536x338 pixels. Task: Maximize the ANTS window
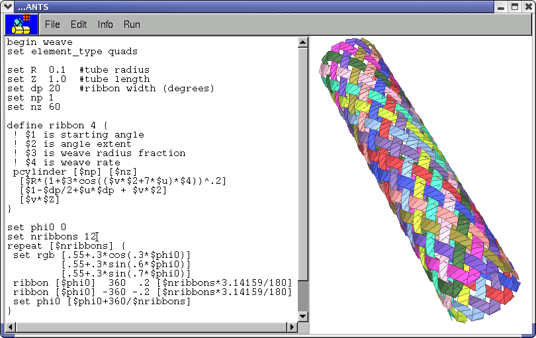tap(514, 7)
